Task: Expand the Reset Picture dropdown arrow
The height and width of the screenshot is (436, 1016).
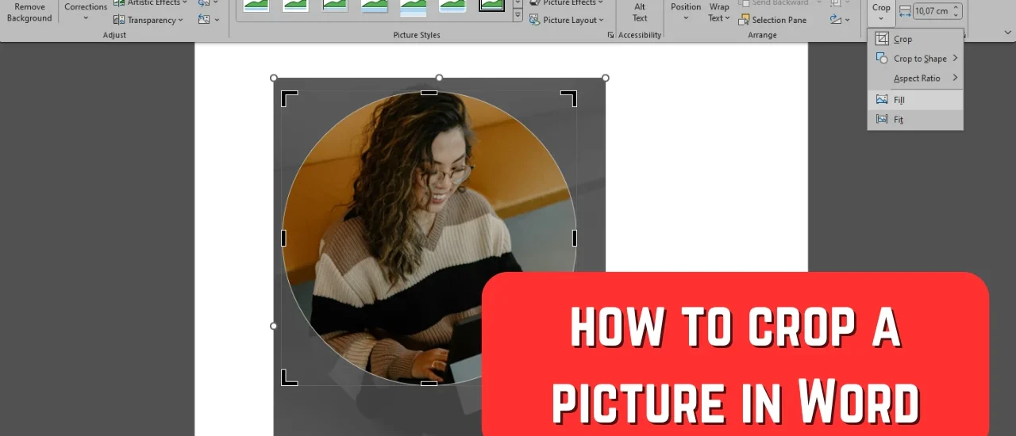Action: tap(216, 20)
